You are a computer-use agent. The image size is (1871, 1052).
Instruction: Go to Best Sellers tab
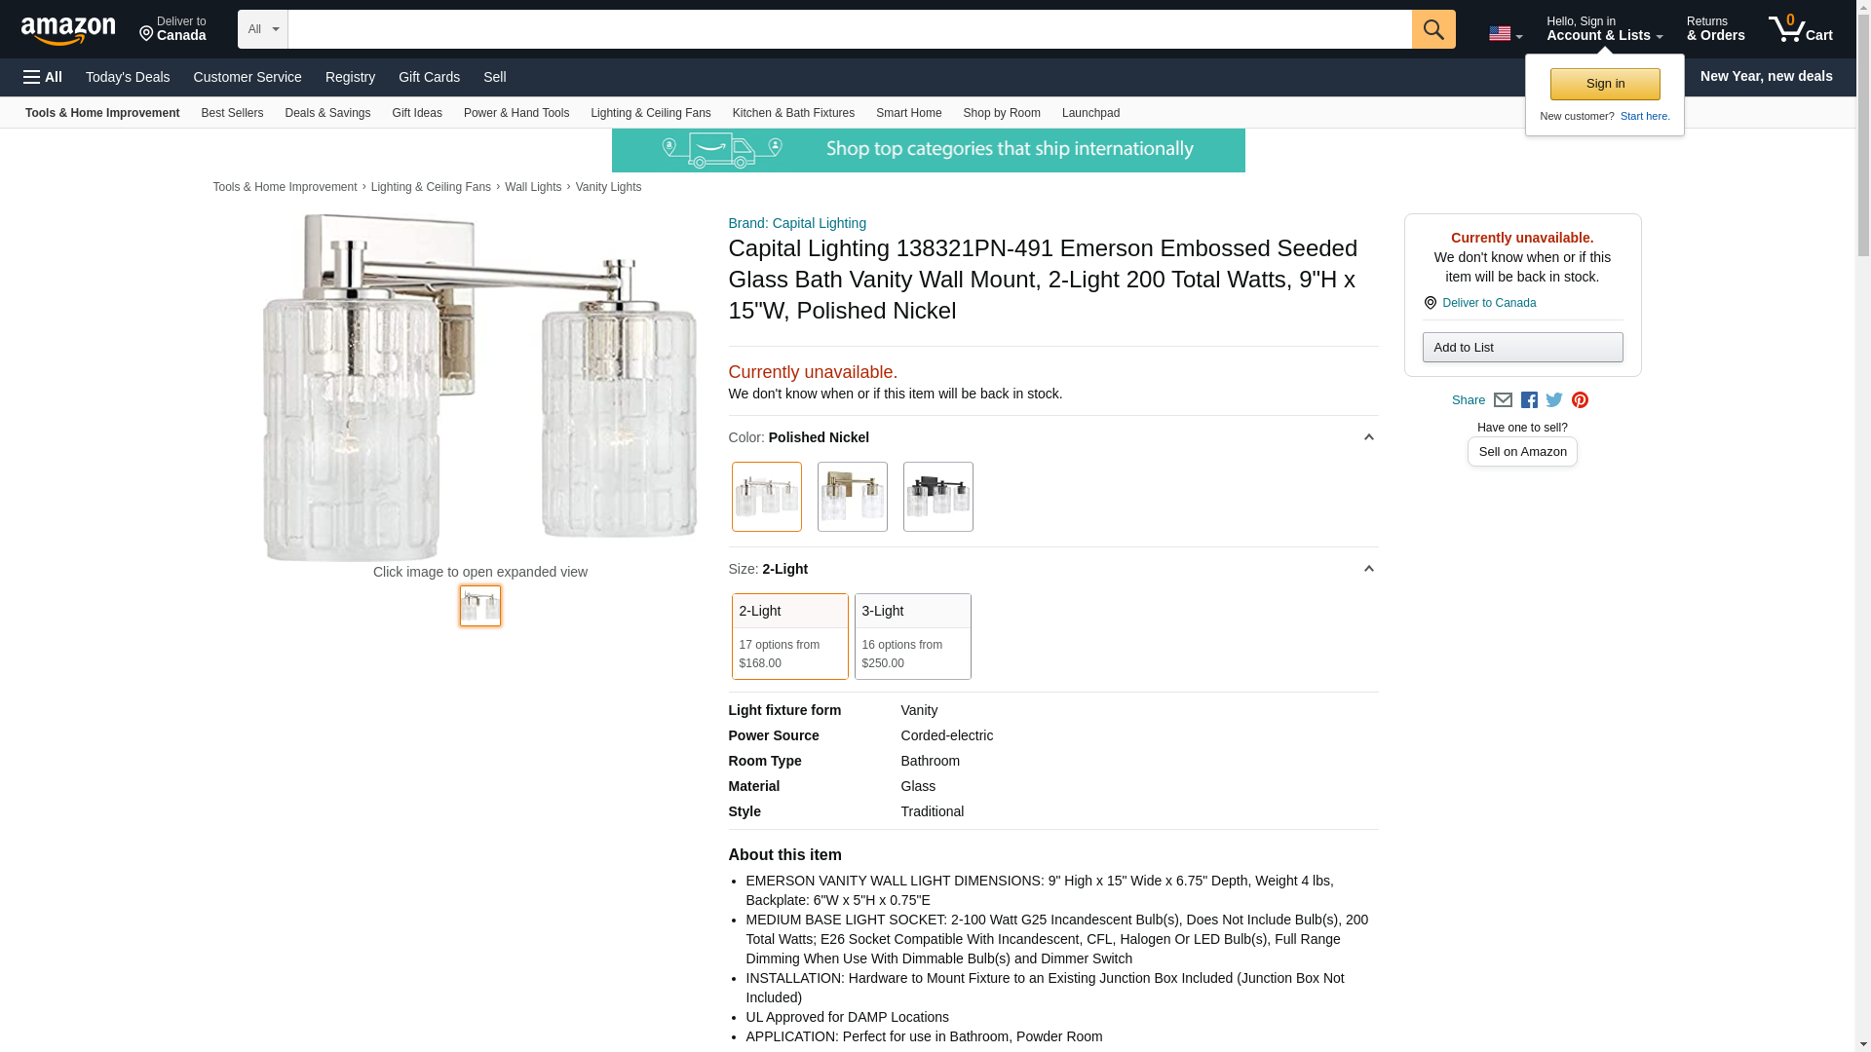coord(232,113)
